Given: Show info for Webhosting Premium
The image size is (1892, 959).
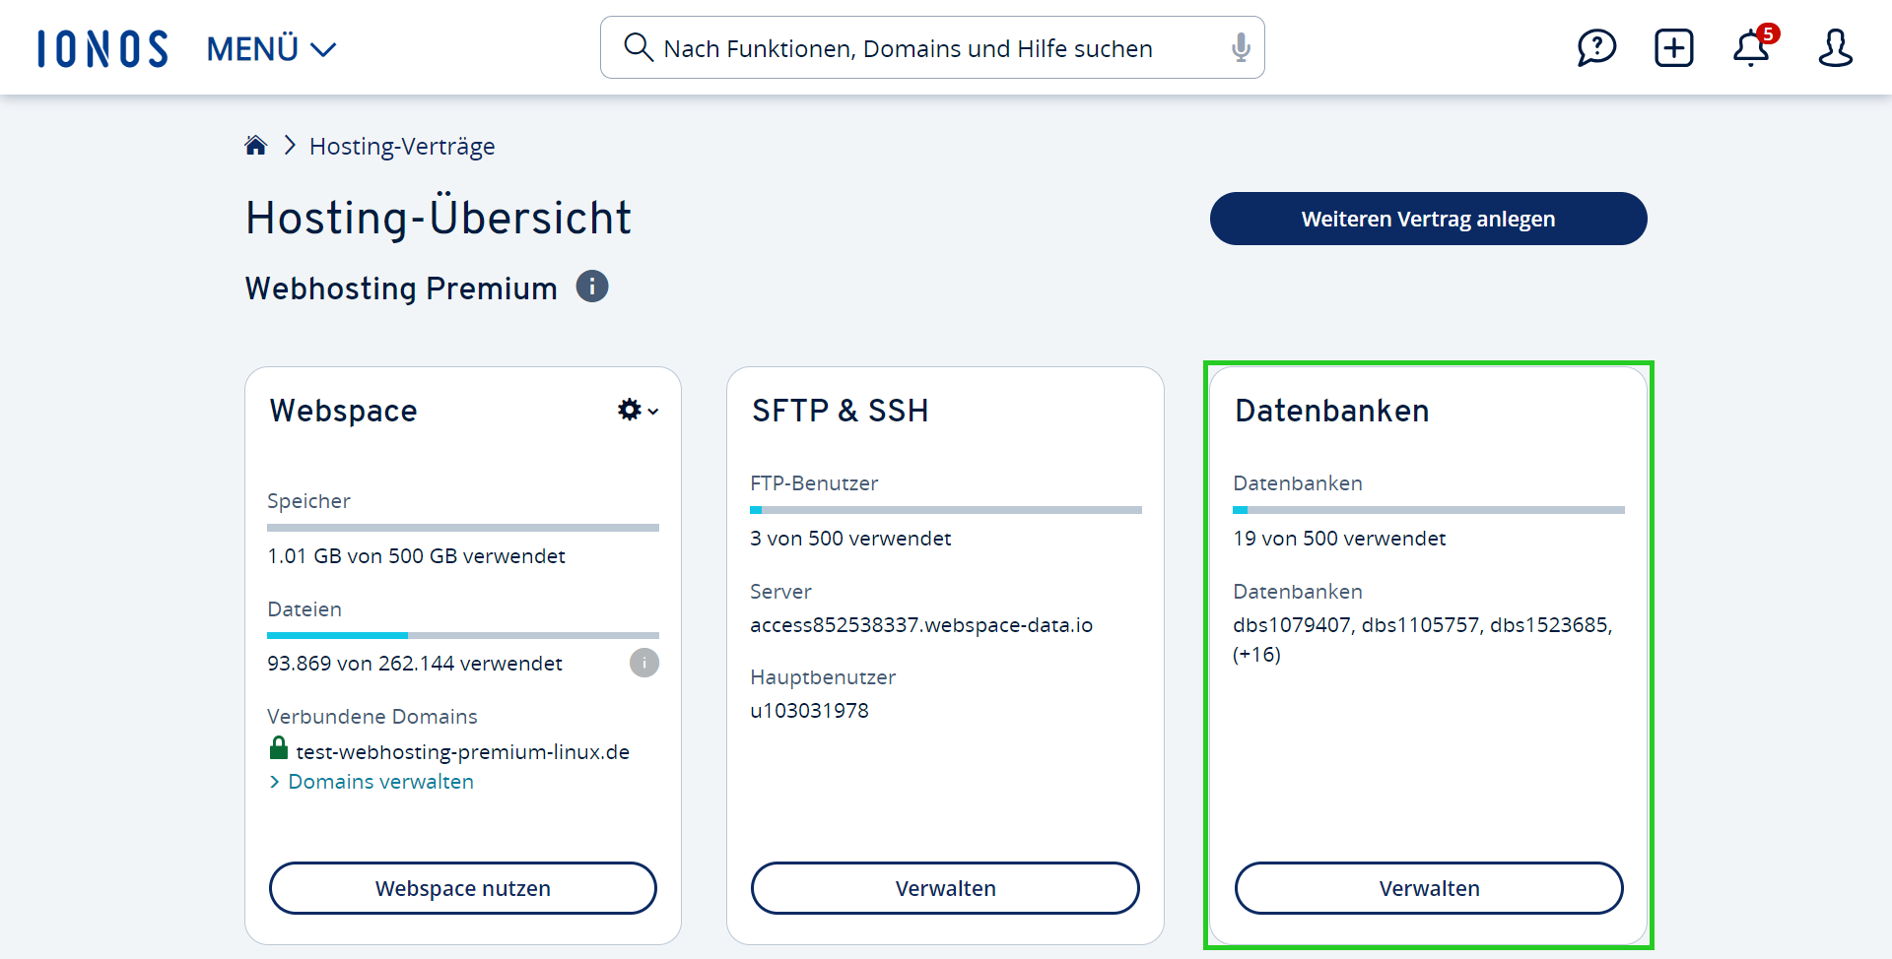Looking at the screenshot, I should pos(592,287).
